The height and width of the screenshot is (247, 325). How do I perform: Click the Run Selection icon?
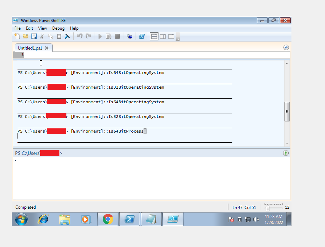(x=109, y=36)
